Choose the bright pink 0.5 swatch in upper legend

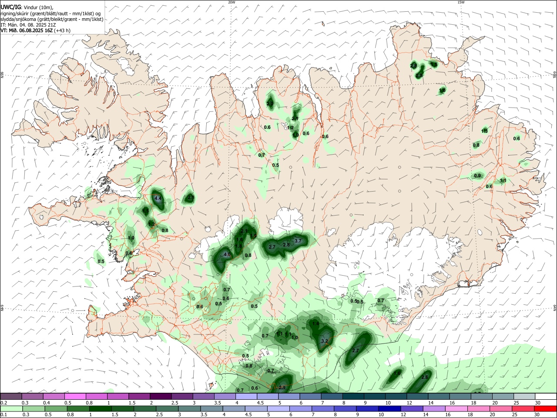tap(75, 396)
